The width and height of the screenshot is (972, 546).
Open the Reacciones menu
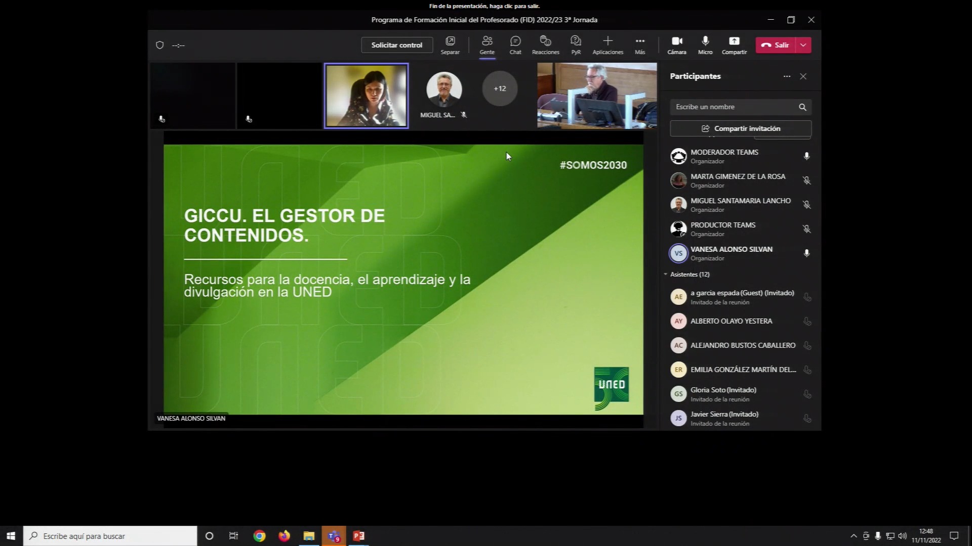[546, 45]
